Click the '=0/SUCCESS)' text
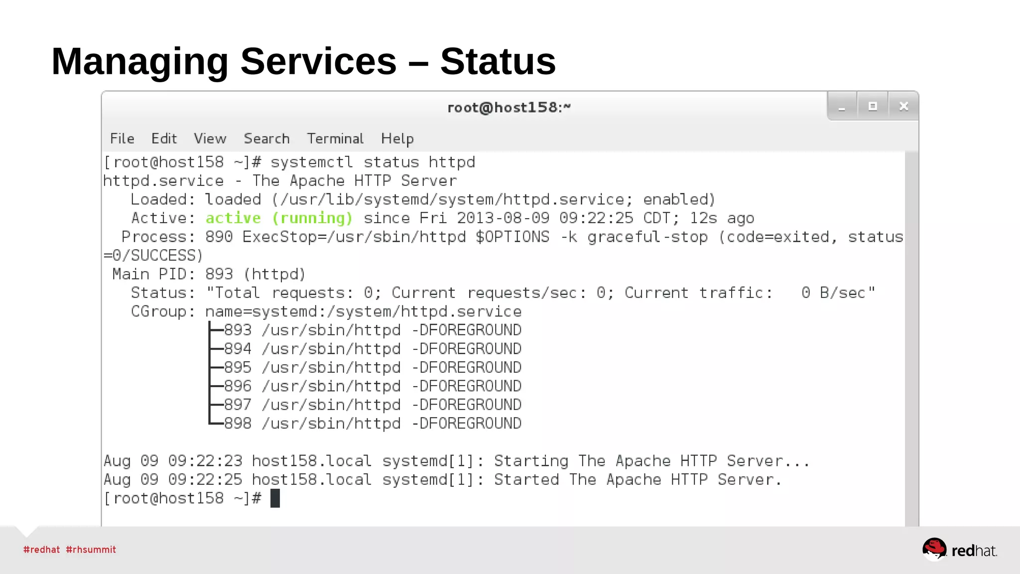Viewport: 1020px width, 574px height. click(x=153, y=256)
